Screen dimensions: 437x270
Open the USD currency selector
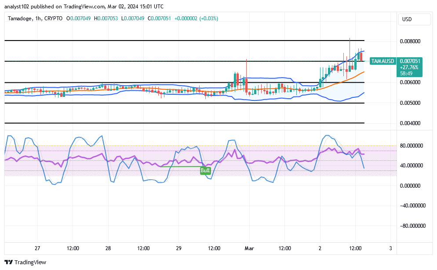click(x=415, y=19)
